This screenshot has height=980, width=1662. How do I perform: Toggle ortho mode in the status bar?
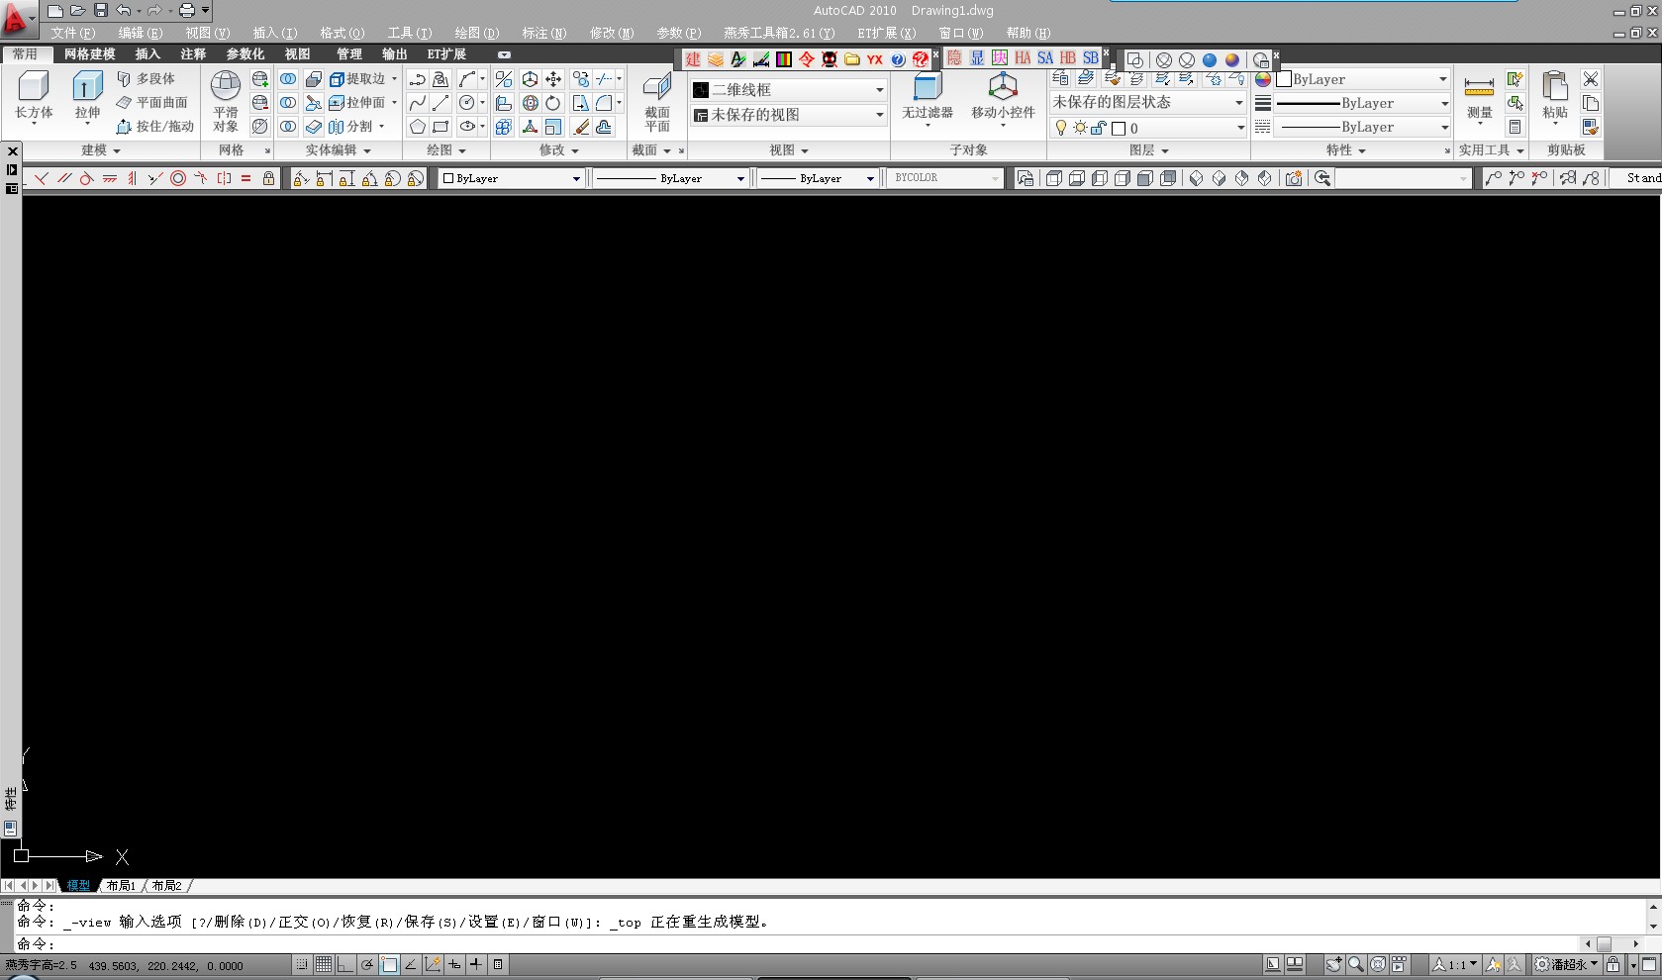point(345,964)
